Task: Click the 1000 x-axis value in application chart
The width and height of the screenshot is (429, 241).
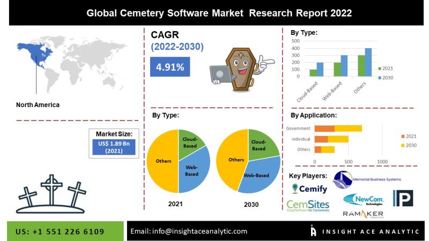Action: [x=382, y=162]
